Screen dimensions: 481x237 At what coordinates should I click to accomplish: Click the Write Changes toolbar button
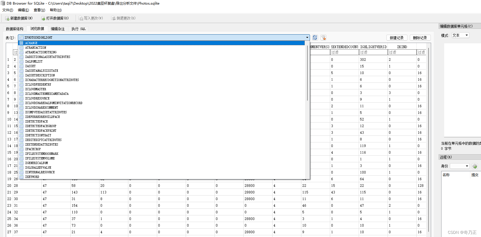(x=91, y=18)
